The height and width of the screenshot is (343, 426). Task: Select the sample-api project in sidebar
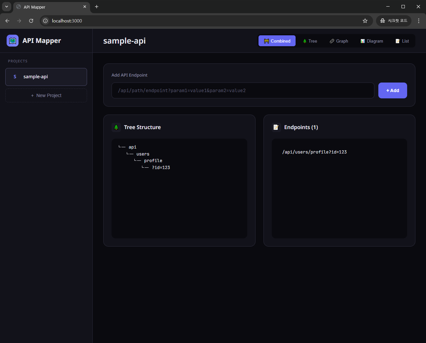coord(46,77)
